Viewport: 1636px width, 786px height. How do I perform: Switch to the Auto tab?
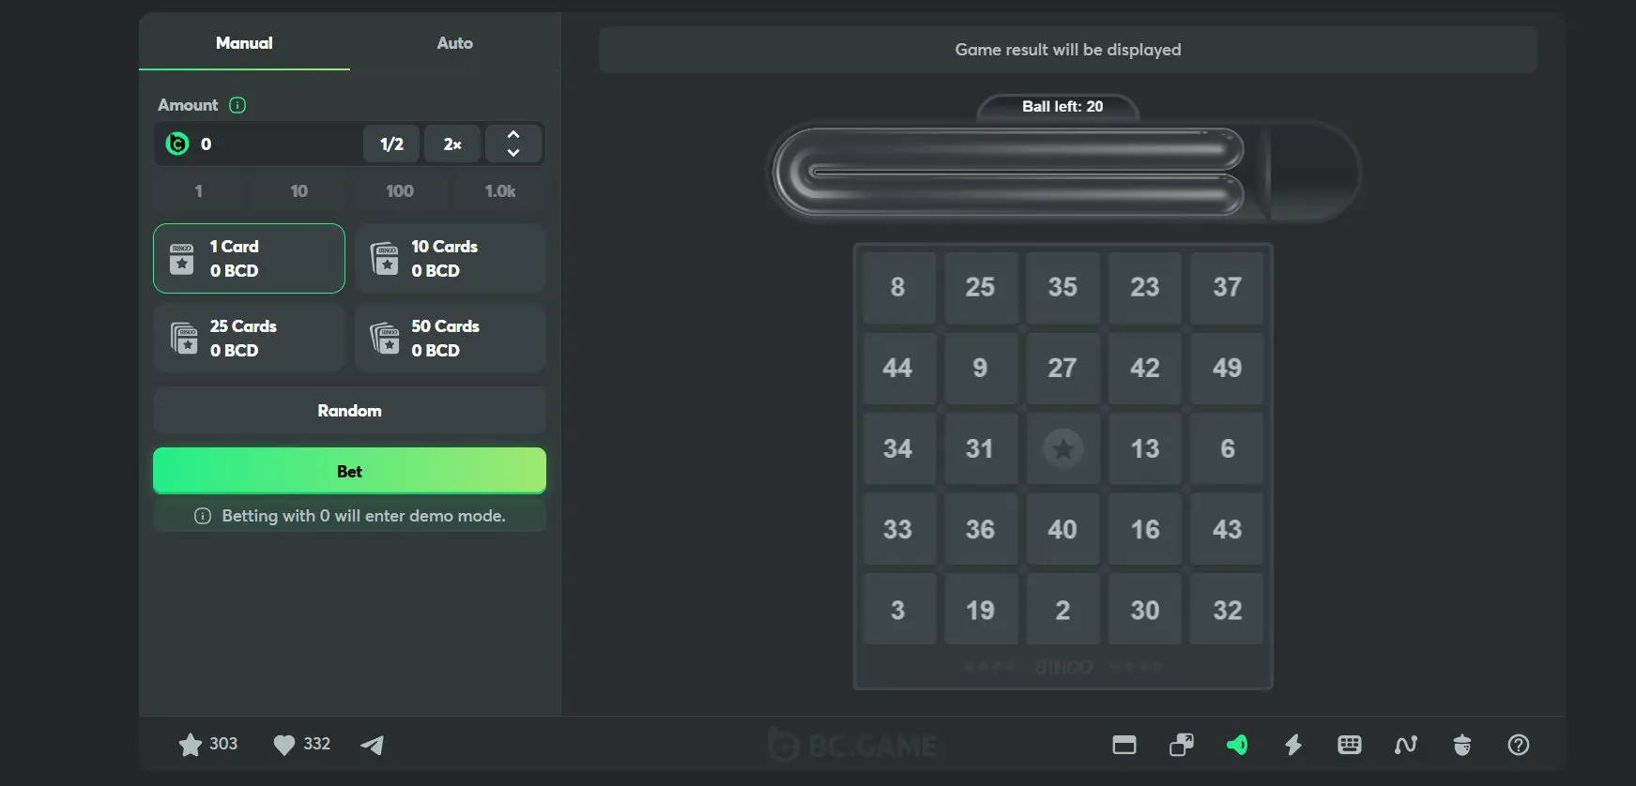(454, 43)
